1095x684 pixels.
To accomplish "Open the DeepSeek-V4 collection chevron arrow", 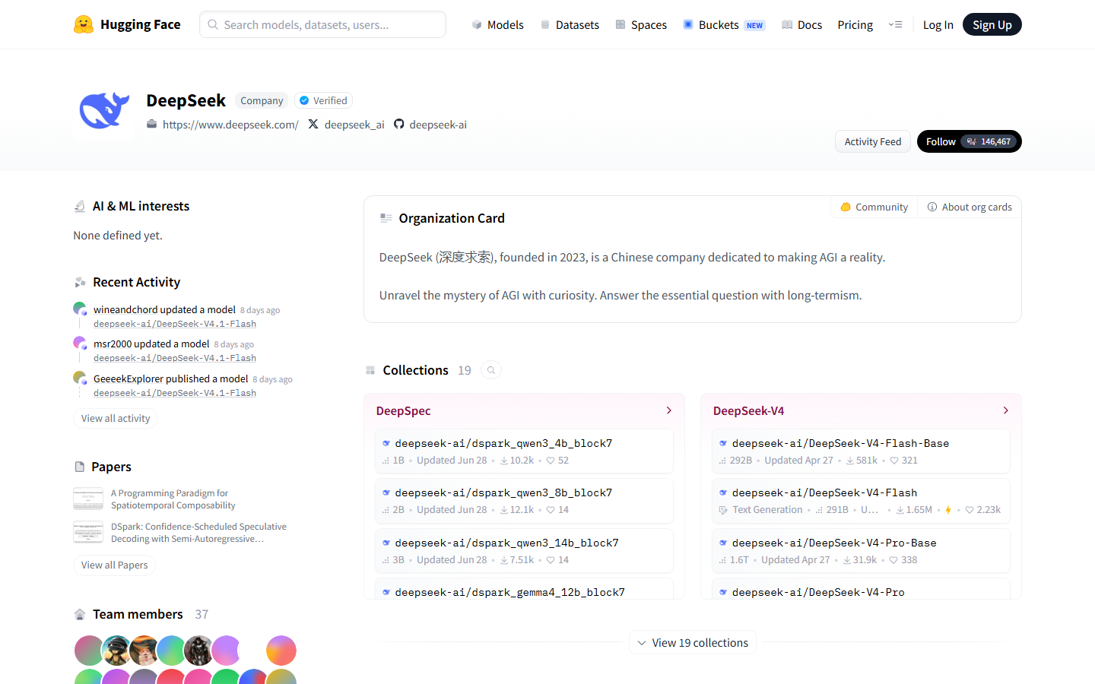I will pyautogui.click(x=1006, y=410).
